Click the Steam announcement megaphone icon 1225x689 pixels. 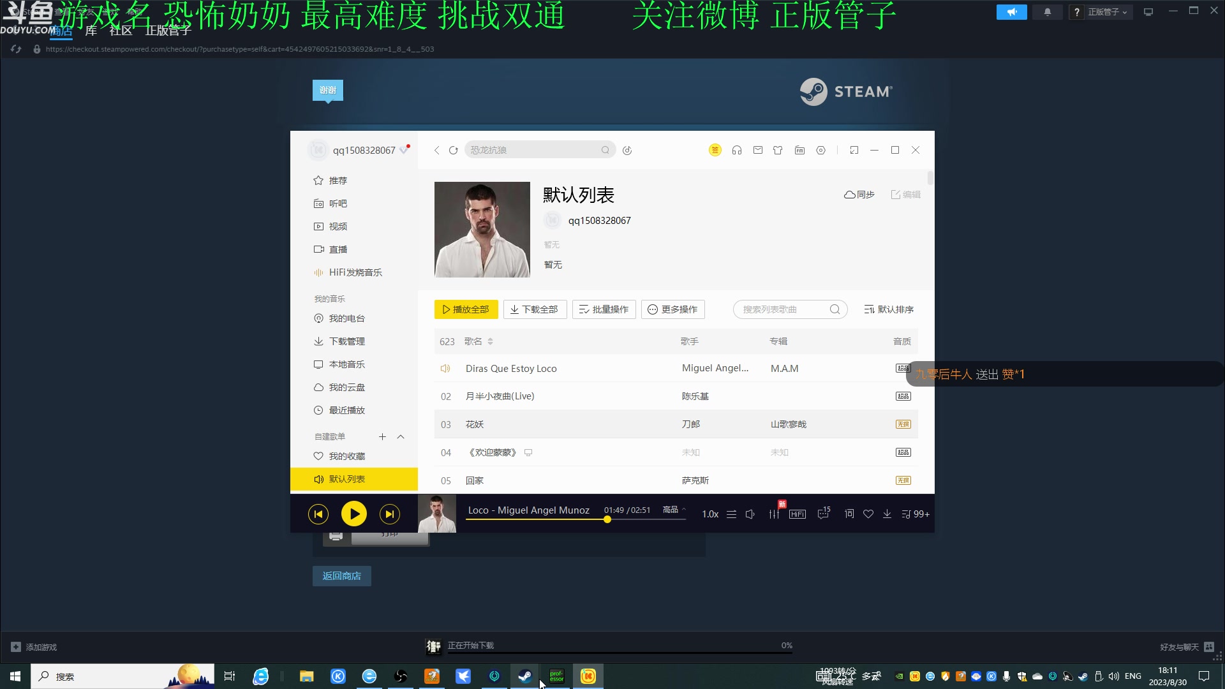[1012, 12]
